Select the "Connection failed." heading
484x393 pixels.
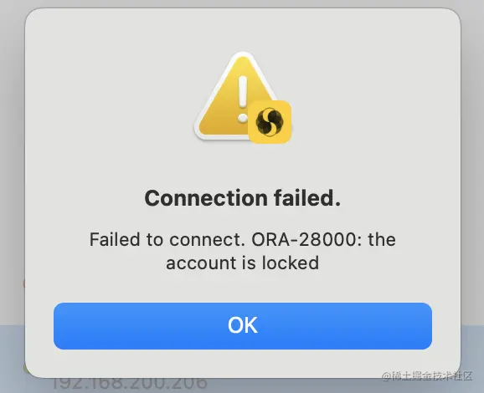[x=243, y=198]
